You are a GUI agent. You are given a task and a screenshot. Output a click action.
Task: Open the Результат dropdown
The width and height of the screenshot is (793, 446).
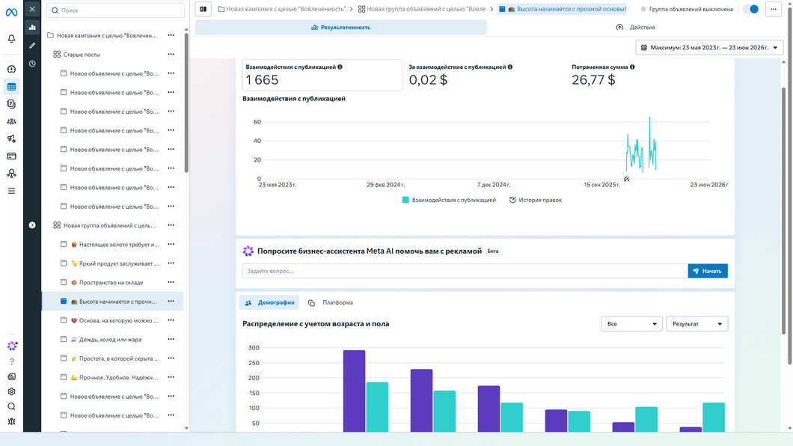(696, 324)
